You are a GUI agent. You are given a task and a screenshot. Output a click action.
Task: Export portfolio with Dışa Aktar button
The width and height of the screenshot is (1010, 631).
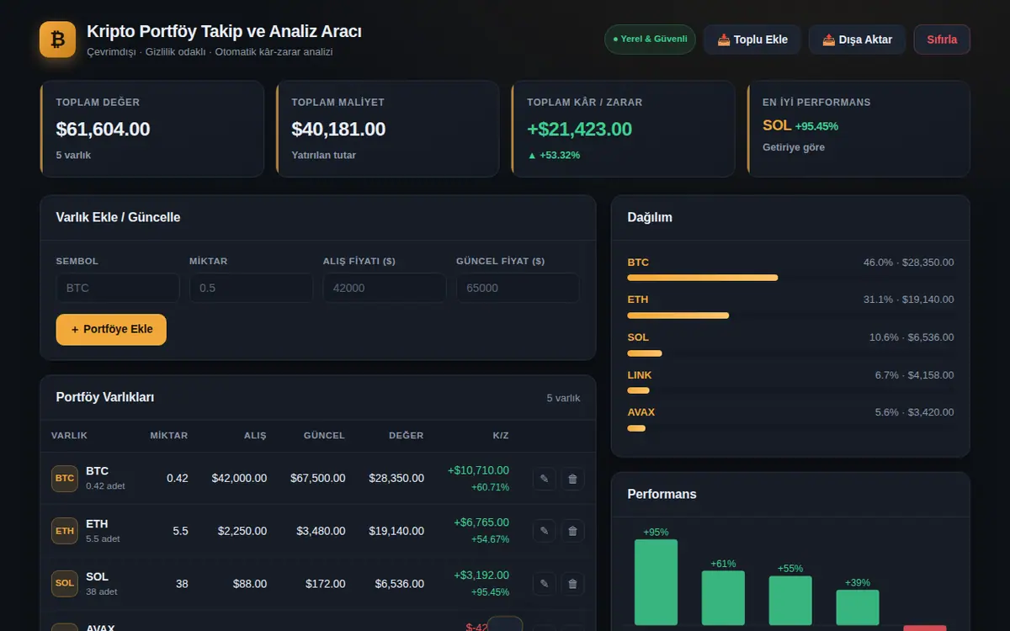click(x=857, y=40)
